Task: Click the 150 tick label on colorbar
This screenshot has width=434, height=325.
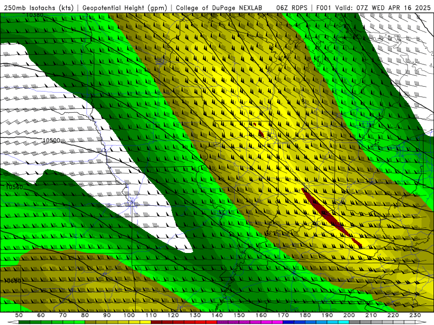Action: click(239, 315)
